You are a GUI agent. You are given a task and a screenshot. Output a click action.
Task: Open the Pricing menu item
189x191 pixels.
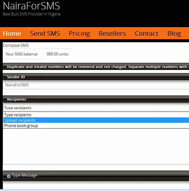click(79, 33)
